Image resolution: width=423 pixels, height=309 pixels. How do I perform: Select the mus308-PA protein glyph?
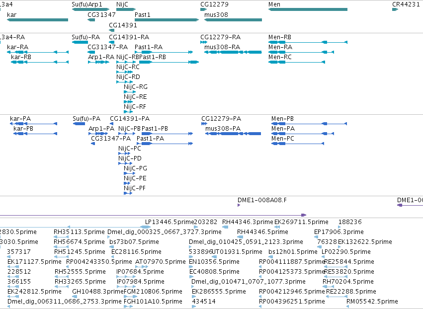tap(233, 134)
